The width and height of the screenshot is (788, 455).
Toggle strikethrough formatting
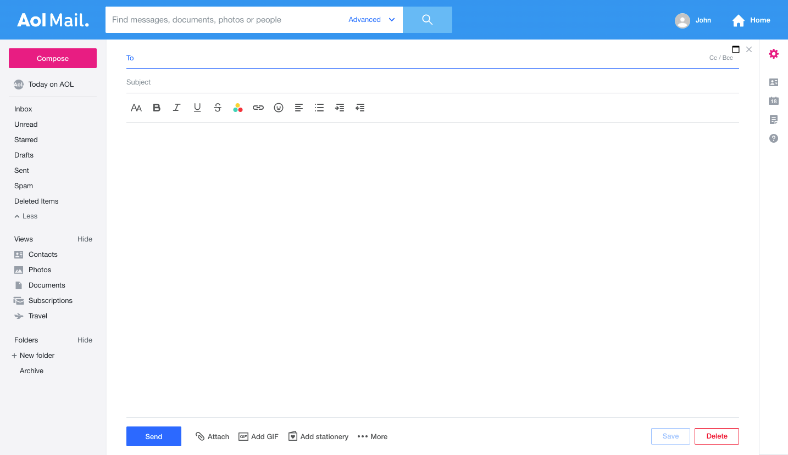click(x=218, y=108)
